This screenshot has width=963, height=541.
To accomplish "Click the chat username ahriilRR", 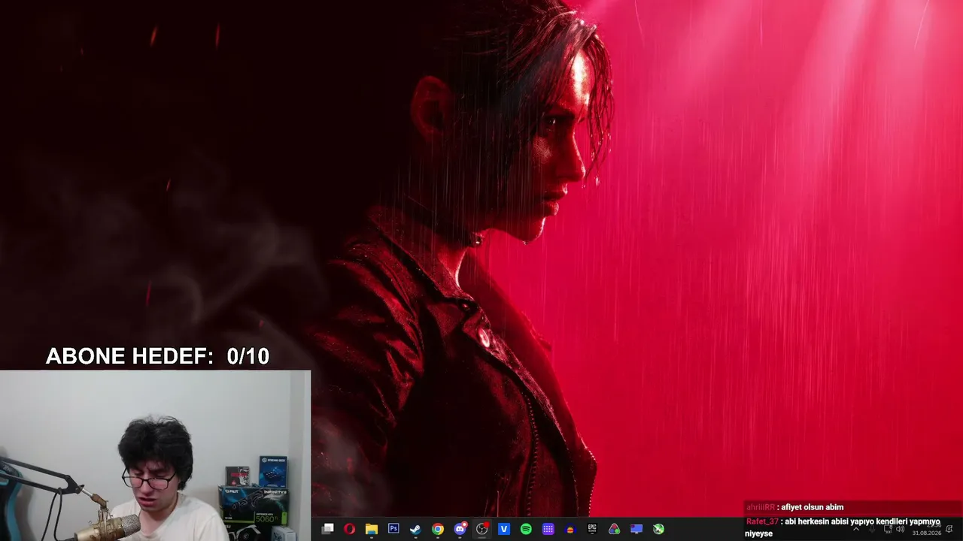I will (760, 507).
